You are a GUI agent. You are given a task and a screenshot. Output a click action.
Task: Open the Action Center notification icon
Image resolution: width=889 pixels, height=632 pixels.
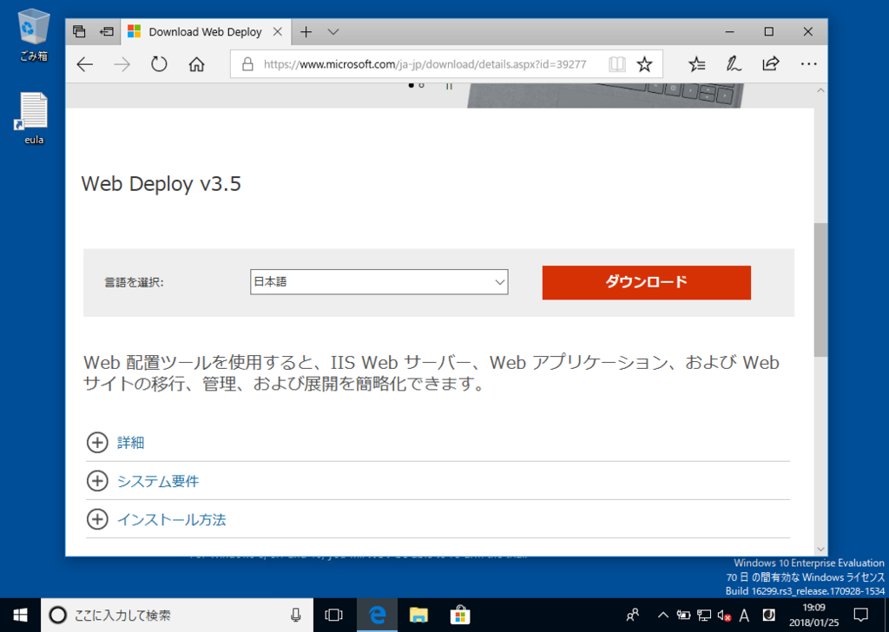[x=860, y=615]
